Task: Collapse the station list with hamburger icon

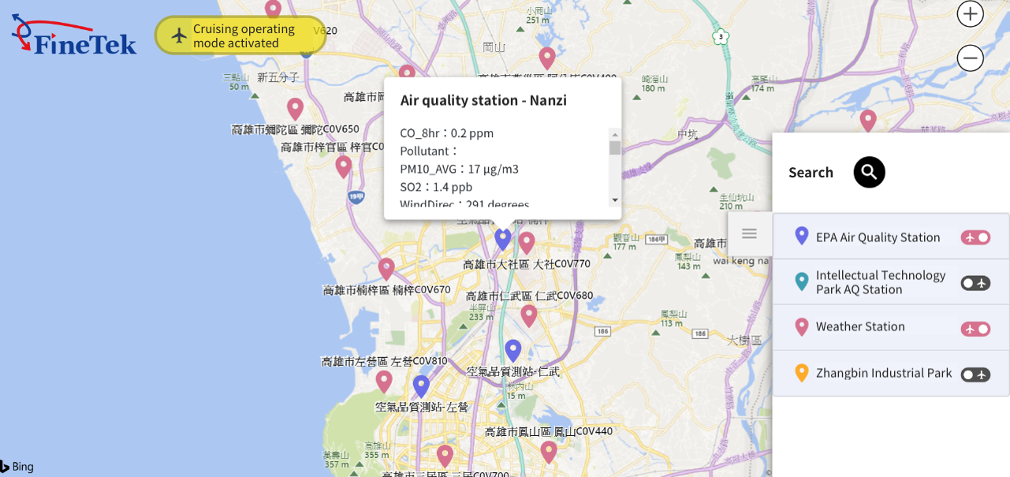Action: [749, 233]
